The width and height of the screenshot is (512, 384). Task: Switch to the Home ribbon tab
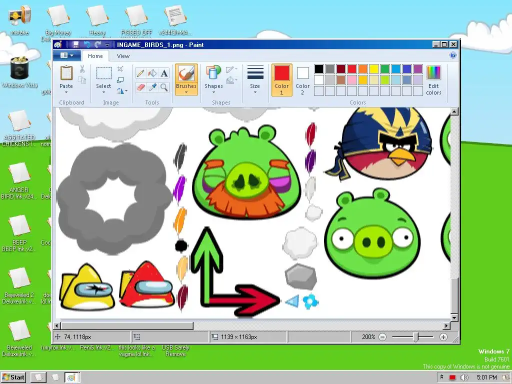(95, 56)
